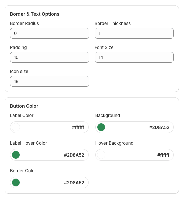Pick the Label Hover Color green swatch
Image resolution: width=183 pixels, height=198 pixels.
(x=16, y=155)
